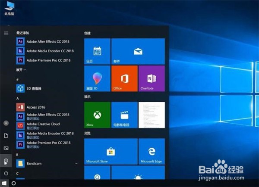The height and width of the screenshot is (187, 259).
Task: Click the user account avatar icon
Action: click(x=6, y=123)
